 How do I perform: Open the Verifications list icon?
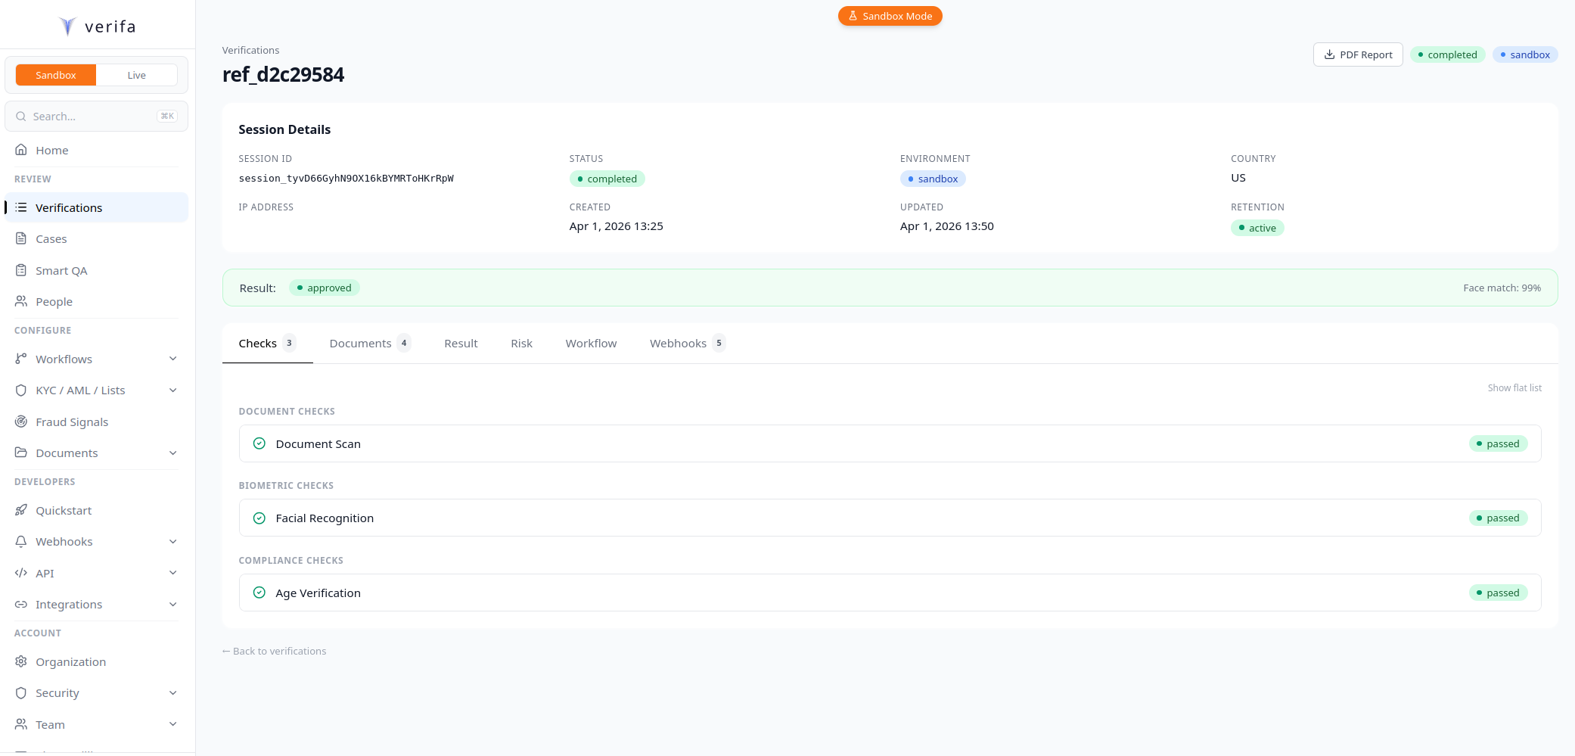click(22, 207)
